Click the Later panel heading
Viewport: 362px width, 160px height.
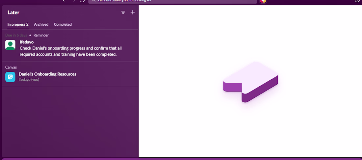pos(13,13)
